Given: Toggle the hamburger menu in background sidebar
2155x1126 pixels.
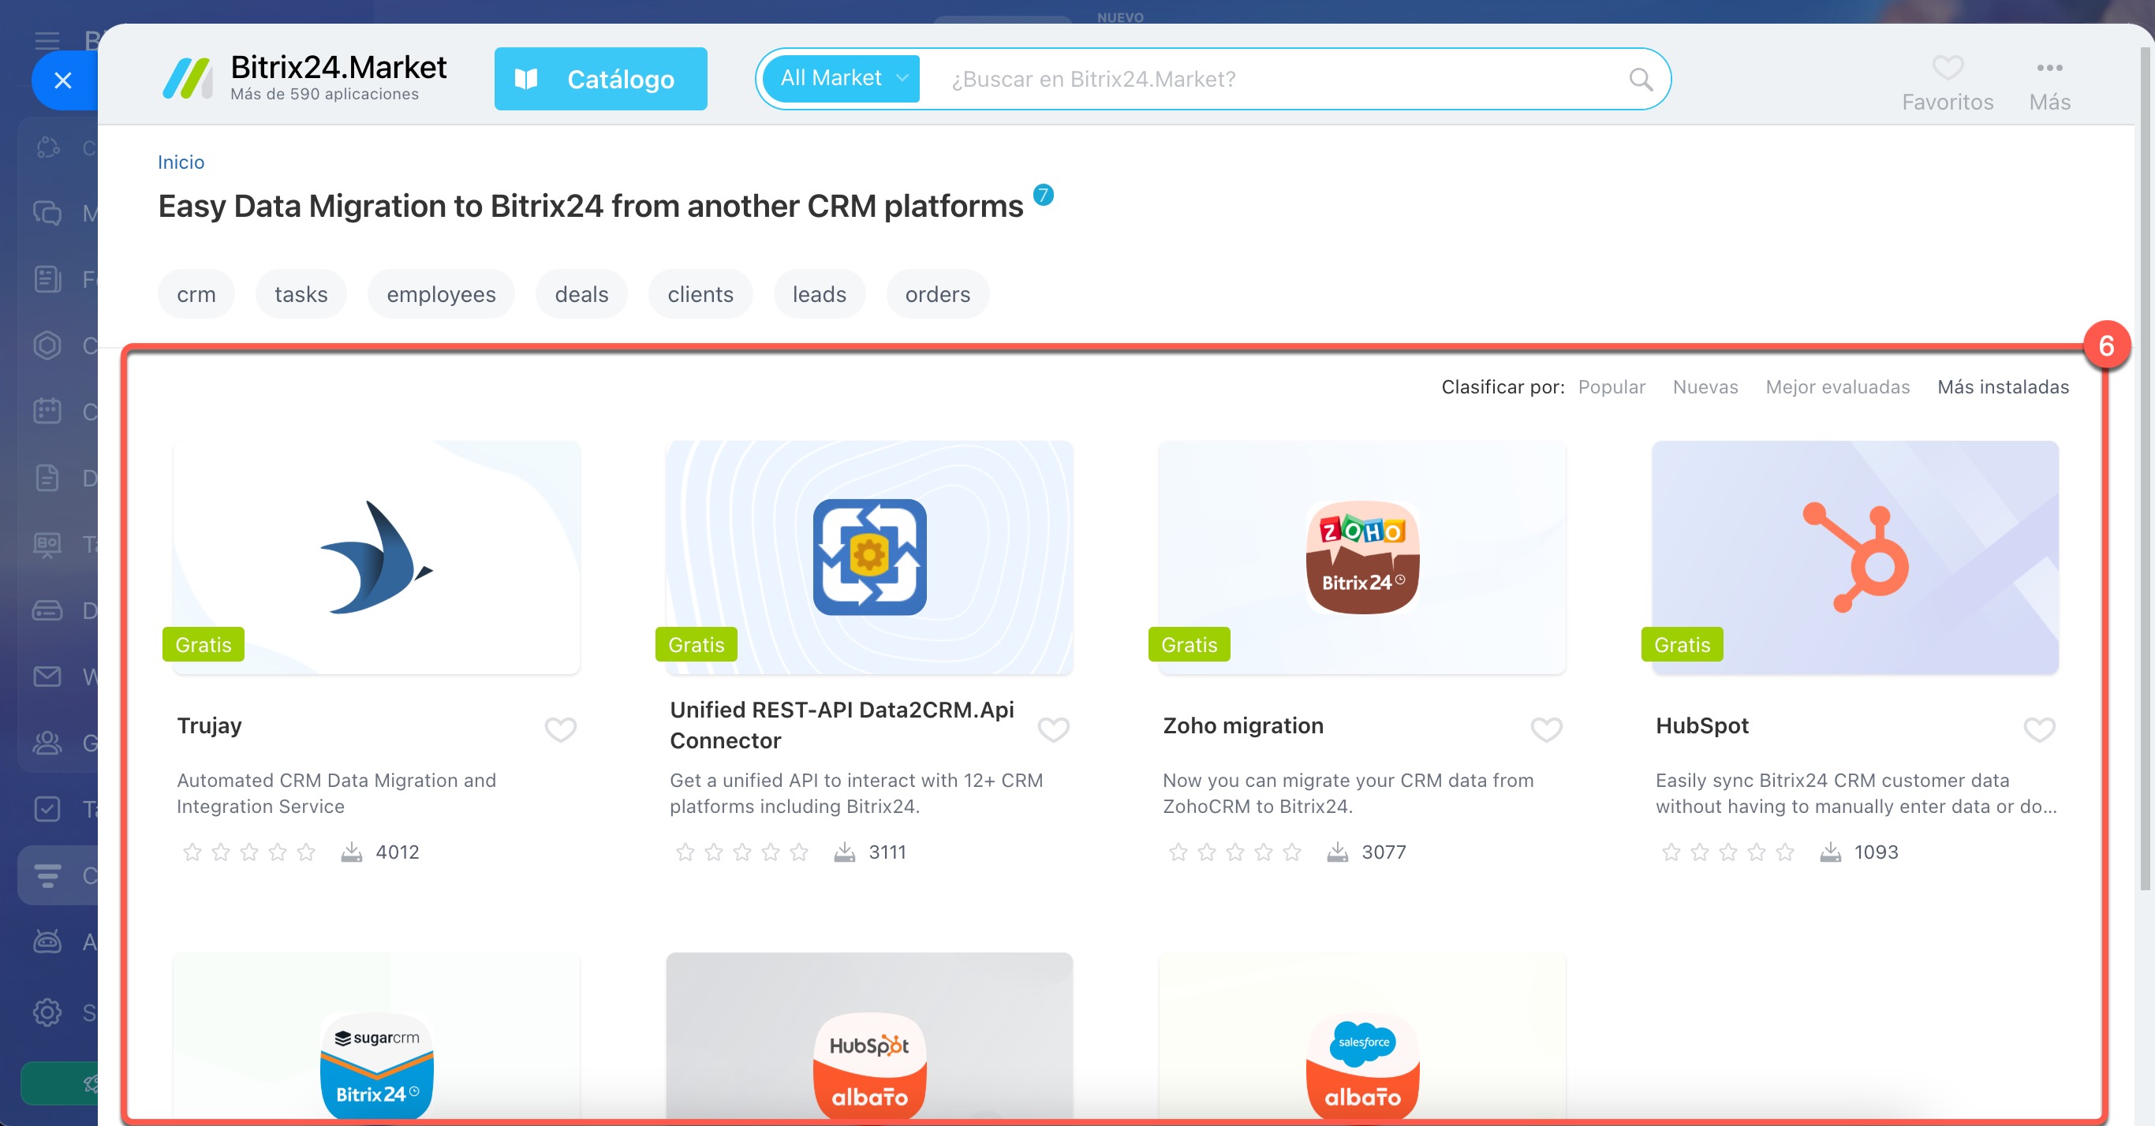Looking at the screenshot, I should tap(47, 39).
